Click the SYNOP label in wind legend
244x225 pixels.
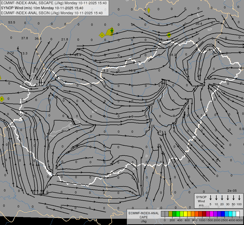(201, 197)
